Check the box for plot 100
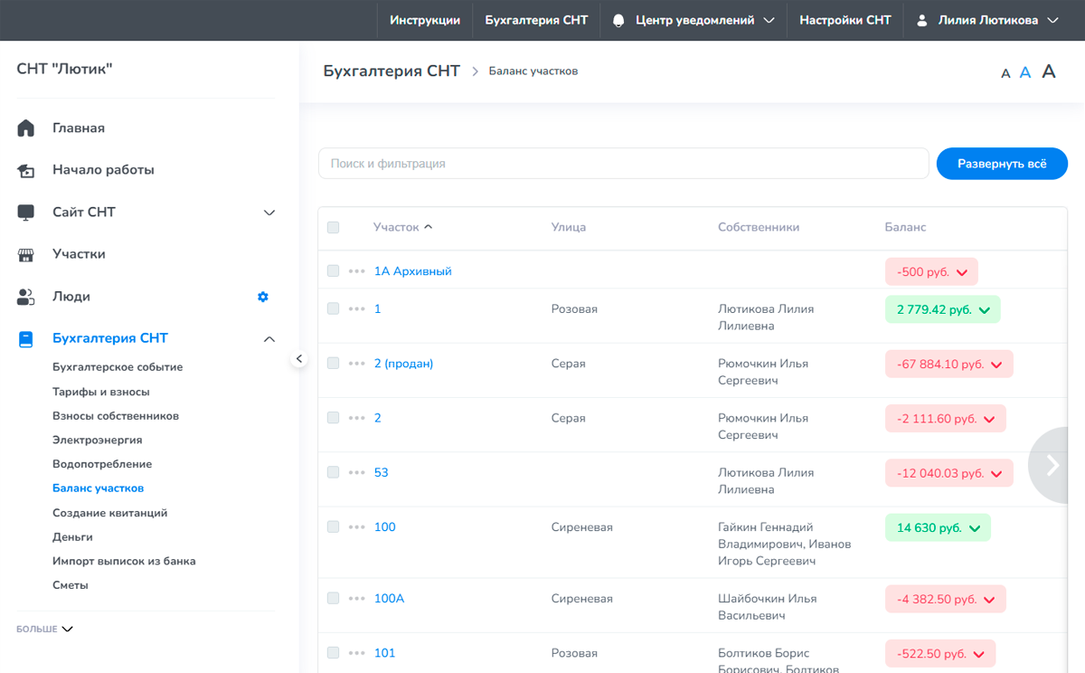This screenshot has height=673, width=1085. coord(333,527)
